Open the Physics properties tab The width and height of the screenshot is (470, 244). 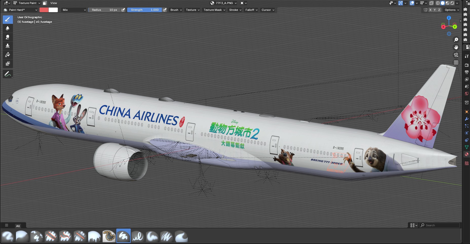click(x=467, y=133)
